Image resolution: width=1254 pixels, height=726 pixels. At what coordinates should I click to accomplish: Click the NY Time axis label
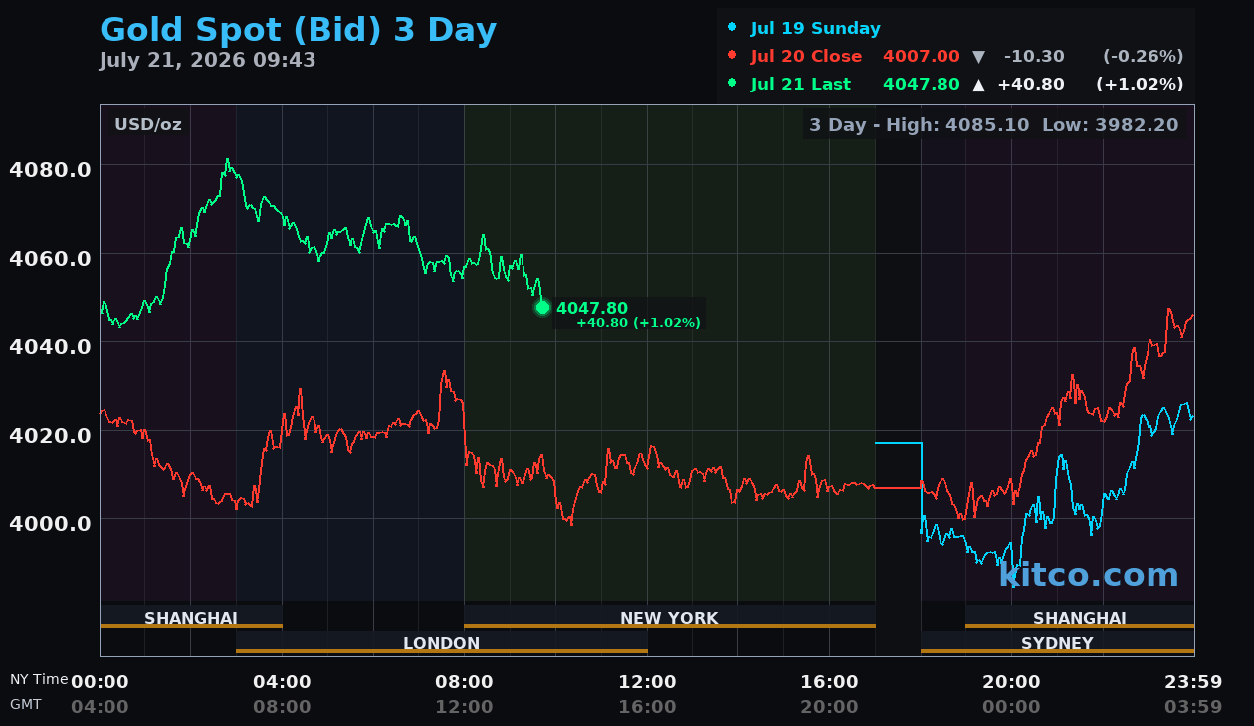pos(39,679)
